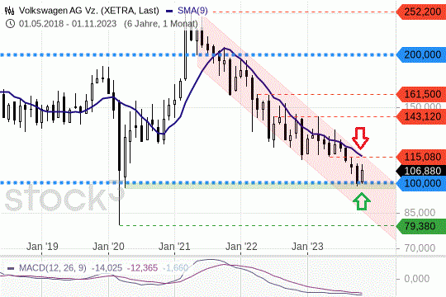
Task: Click the MACD value -14,025
Action: click(107, 268)
